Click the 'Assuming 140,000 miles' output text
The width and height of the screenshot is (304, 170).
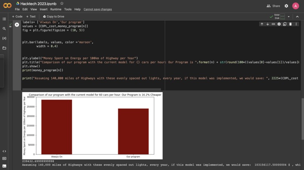pos(161,165)
